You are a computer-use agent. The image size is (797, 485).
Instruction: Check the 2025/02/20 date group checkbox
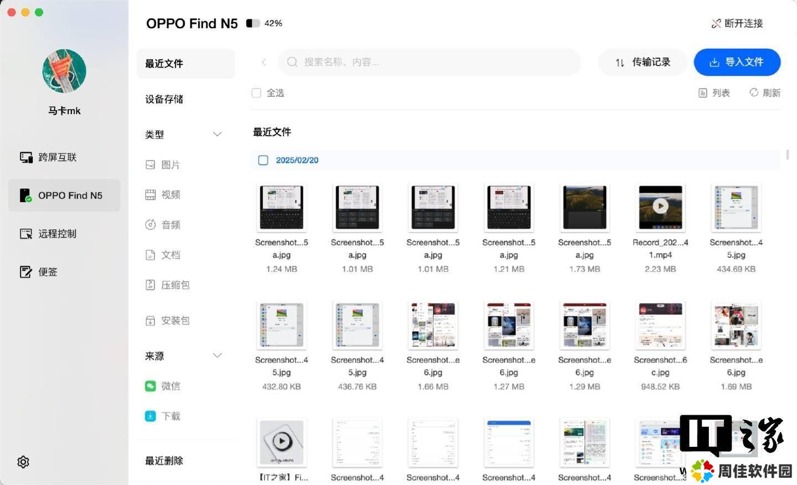pos(263,160)
